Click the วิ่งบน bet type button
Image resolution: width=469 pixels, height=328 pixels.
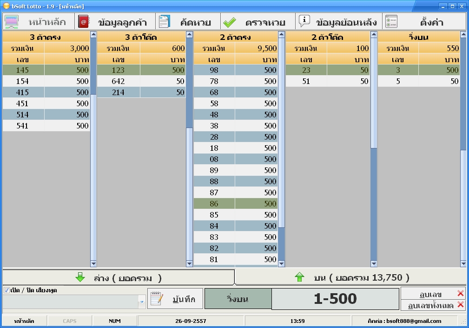click(238, 299)
